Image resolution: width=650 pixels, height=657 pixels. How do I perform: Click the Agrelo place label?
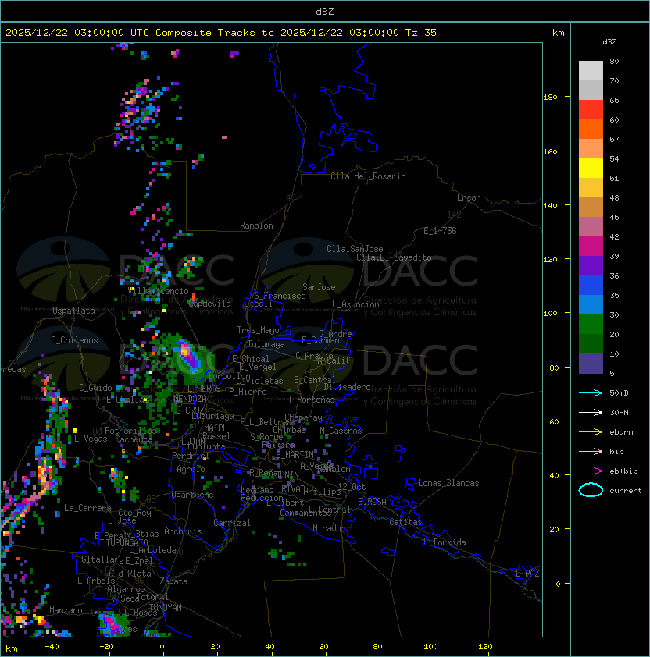click(191, 469)
